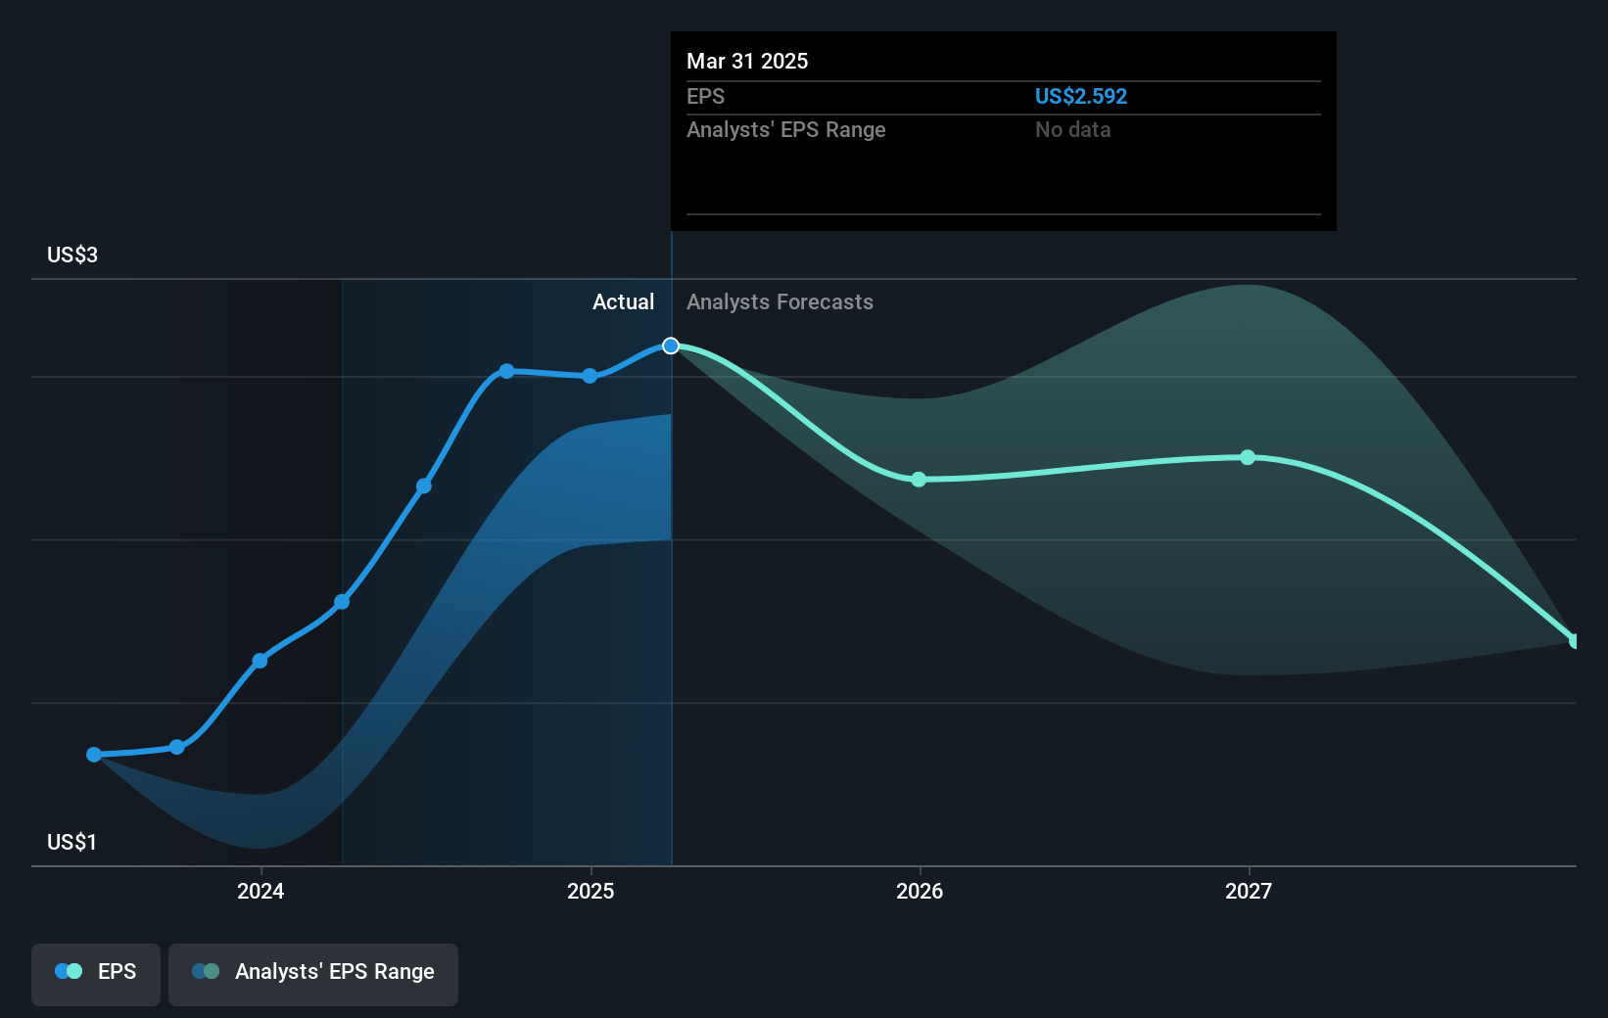This screenshot has width=1608, height=1018.
Task: Click the EPS data point midway between 2024 and 2025
Action: pyautogui.click(x=424, y=486)
